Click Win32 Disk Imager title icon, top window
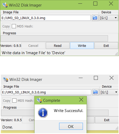 click(x=5, y=5)
